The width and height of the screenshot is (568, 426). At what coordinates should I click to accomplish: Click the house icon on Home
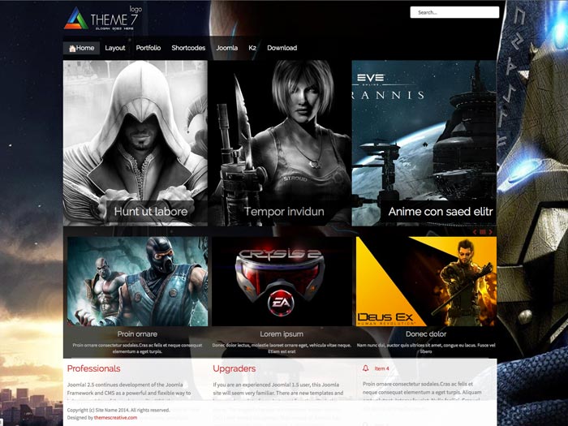point(72,49)
